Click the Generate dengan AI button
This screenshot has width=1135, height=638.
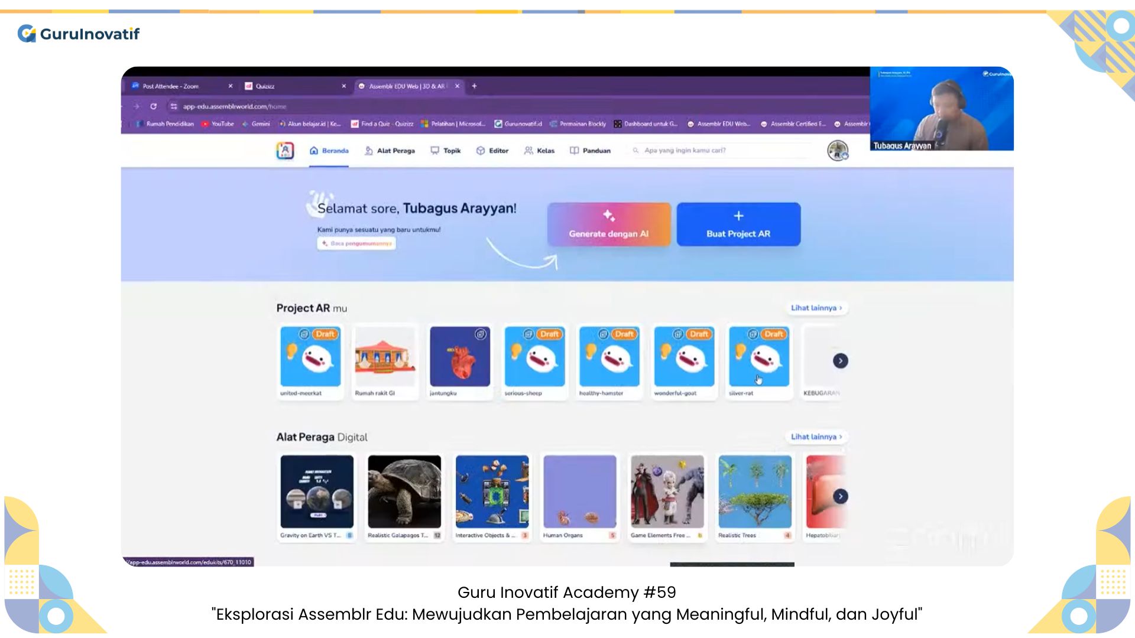click(x=608, y=224)
